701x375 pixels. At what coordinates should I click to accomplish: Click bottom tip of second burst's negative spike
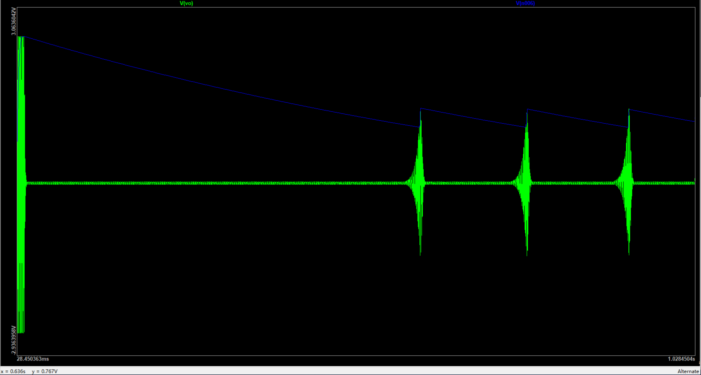point(420,254)
